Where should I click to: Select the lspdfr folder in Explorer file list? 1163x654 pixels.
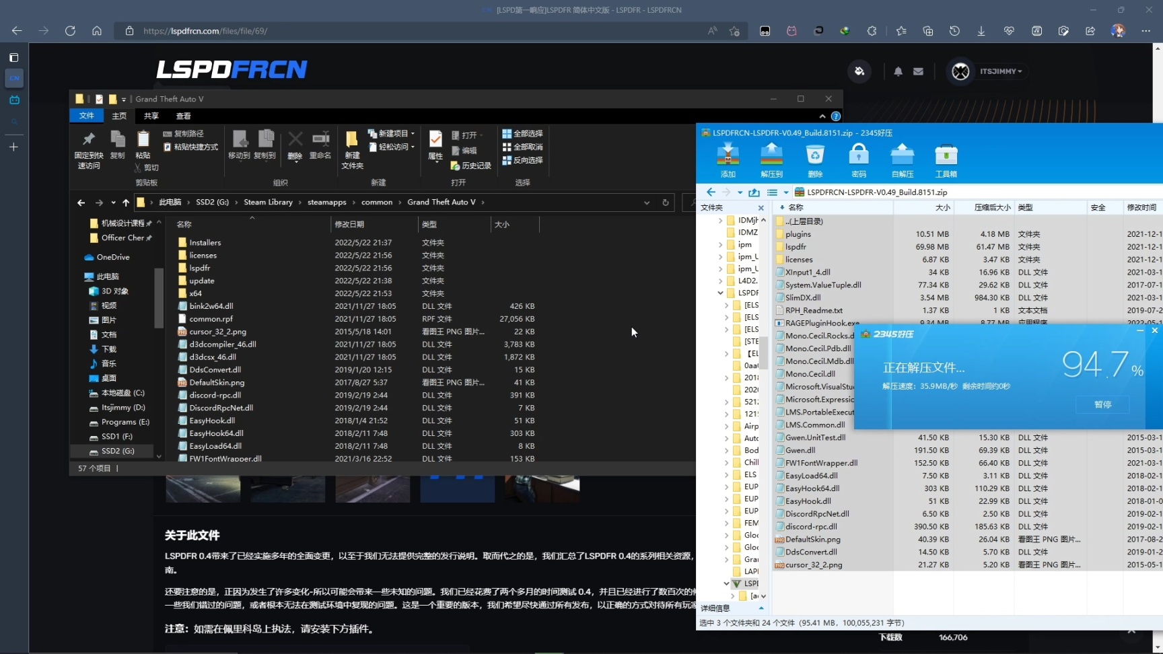pos(200,268)
